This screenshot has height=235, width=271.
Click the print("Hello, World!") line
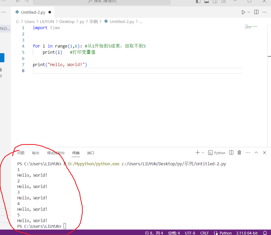[60, 65]
